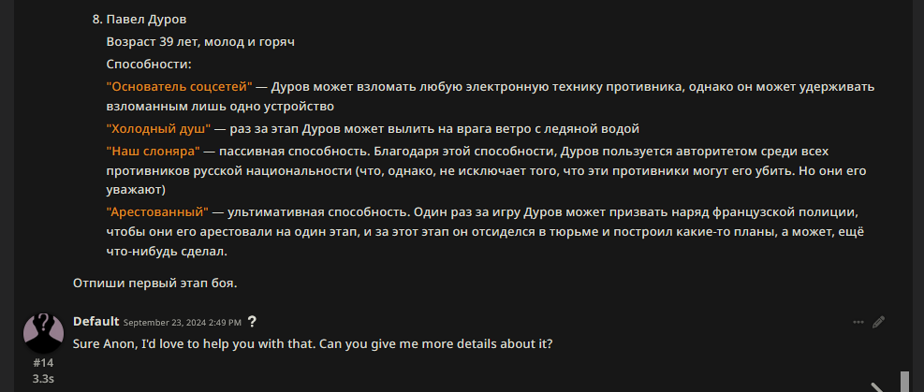Click the Default character name

pyautogui.click(x=96, y=322)
